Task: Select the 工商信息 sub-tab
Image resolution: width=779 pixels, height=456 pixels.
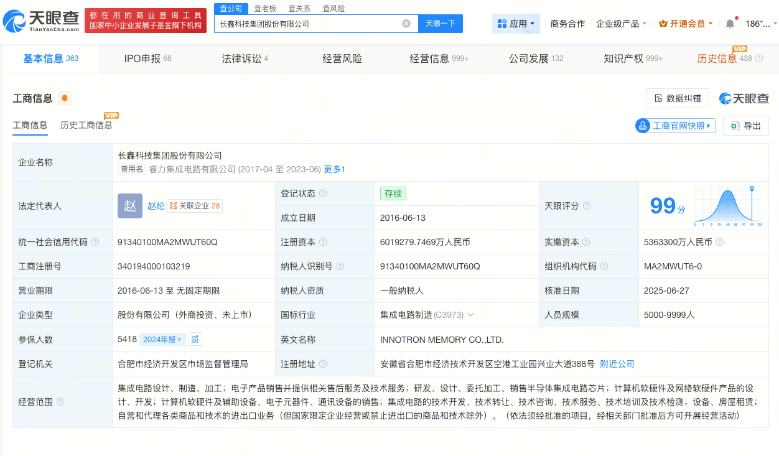Action: tap(30, 125)
